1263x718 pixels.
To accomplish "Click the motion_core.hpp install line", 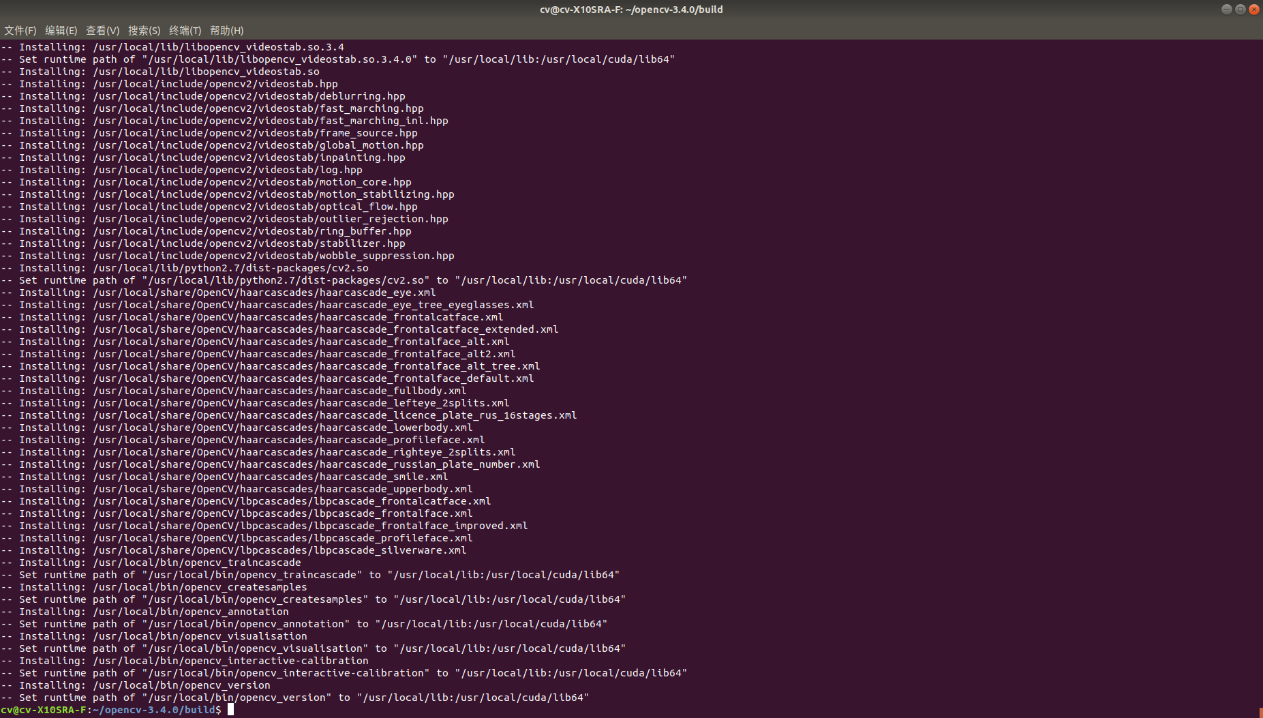I will (x=206, y=182).
